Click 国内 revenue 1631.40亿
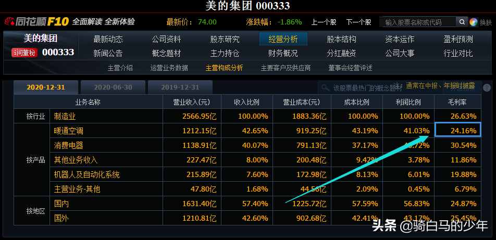This screenshot has height=240, width=496. point(200,204)
